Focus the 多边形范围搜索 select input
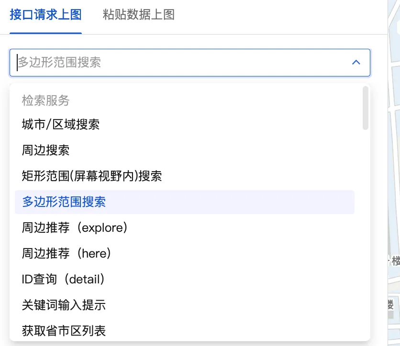 [x=189, y=63]
